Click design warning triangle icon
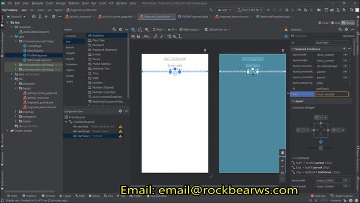 click(x=286, y=29)
